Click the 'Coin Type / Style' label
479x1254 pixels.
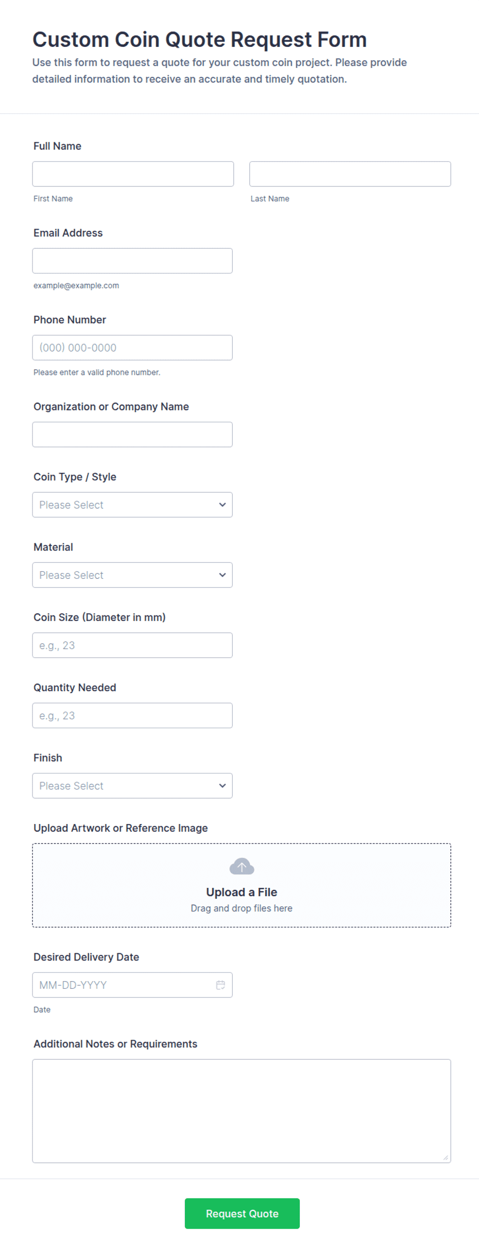tap(75, 477)
